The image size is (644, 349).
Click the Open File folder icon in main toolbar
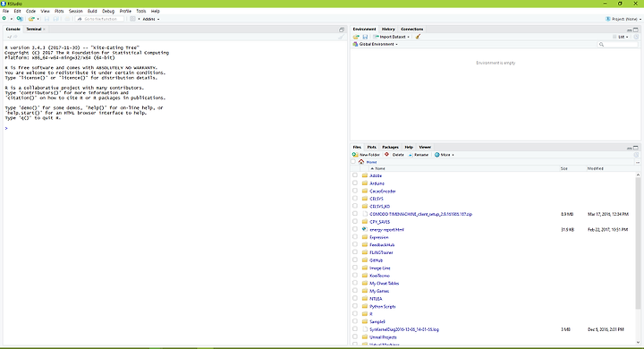tap(31, 19)
